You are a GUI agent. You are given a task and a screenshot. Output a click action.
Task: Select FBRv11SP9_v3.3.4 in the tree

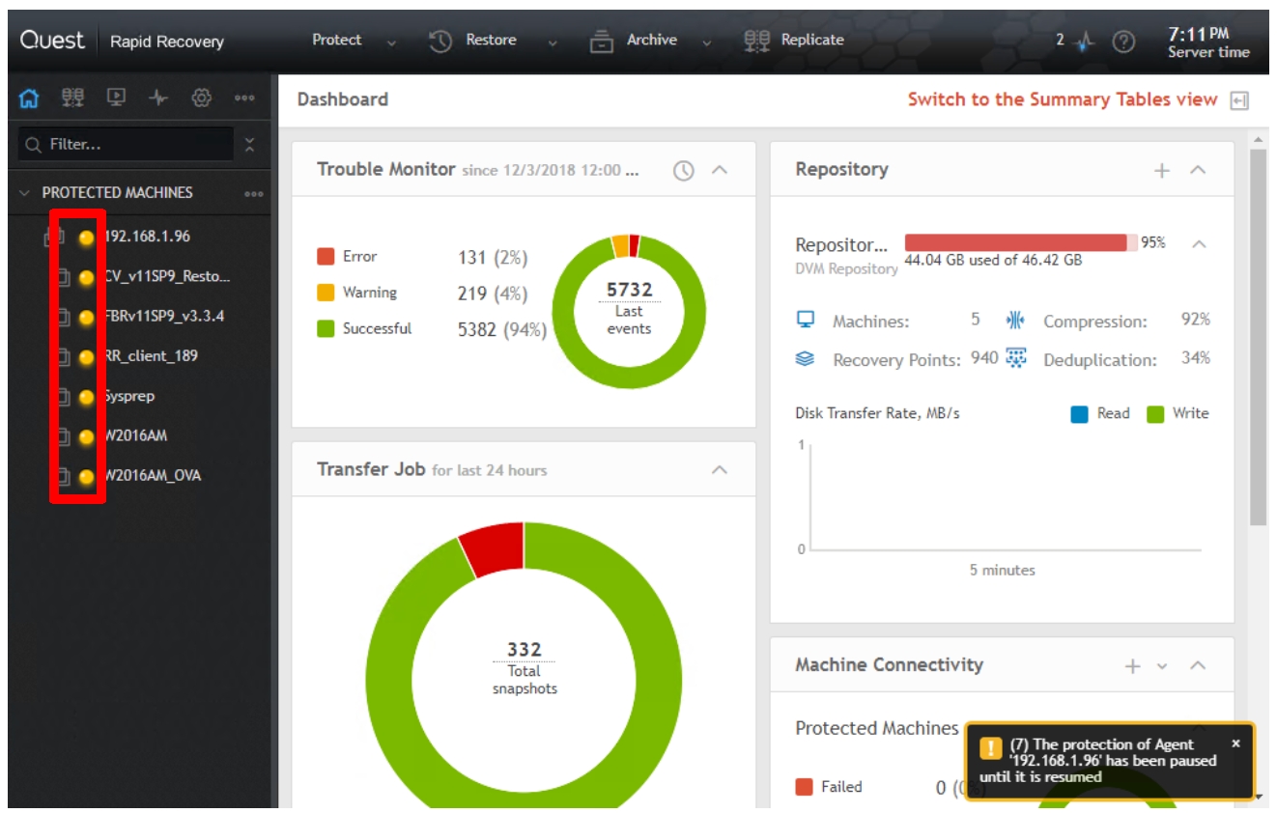point(164,316)
